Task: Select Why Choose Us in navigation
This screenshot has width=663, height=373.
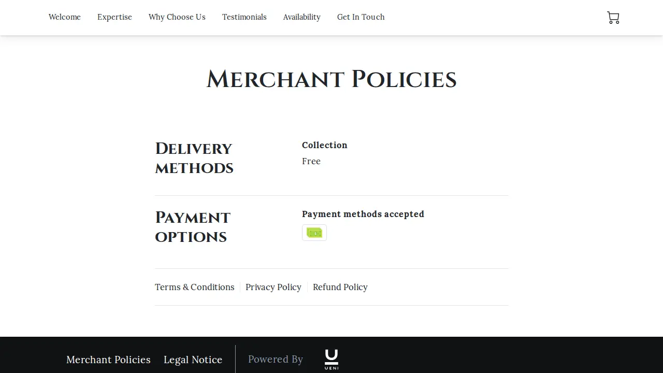Action: click(177, 17)
